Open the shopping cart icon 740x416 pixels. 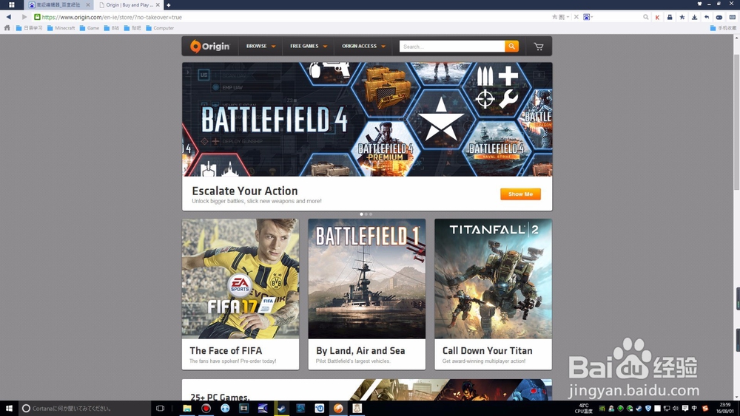click(539, 46)
